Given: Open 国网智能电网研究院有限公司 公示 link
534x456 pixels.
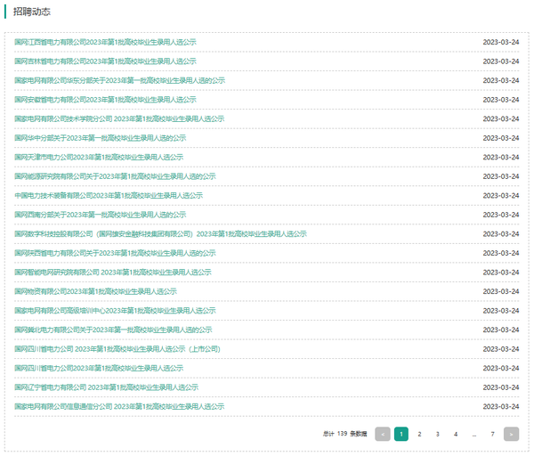Looking at the screenshot, I should point(113,272).
